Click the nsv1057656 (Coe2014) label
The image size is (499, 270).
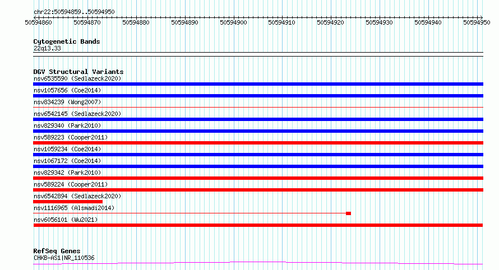(x=67, y=90)
